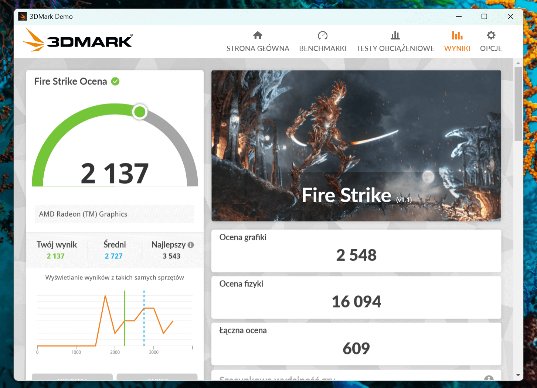Click the green validation checkmark icon
537x388 pixels.
click(115, 81)
